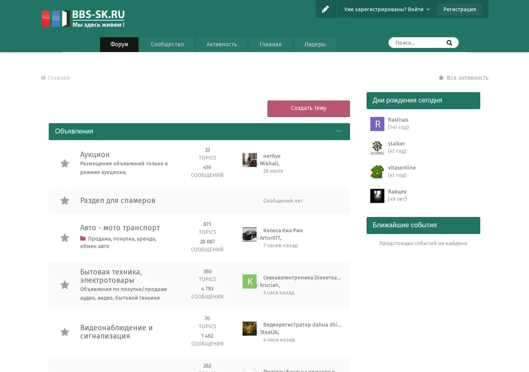Open the Сообщество menu tab

pos(167,45)
